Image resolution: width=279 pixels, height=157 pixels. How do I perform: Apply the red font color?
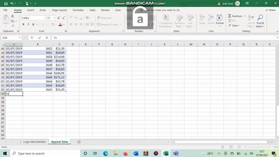pyautogui.click(x=60, y=24)
